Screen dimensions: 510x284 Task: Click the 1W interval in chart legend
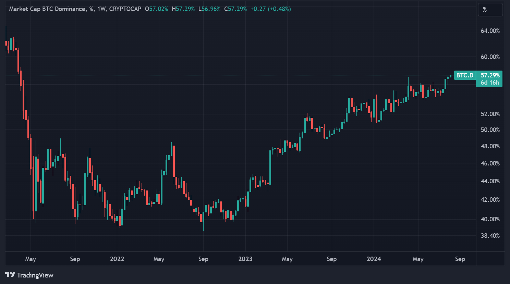tap(101, 9)
